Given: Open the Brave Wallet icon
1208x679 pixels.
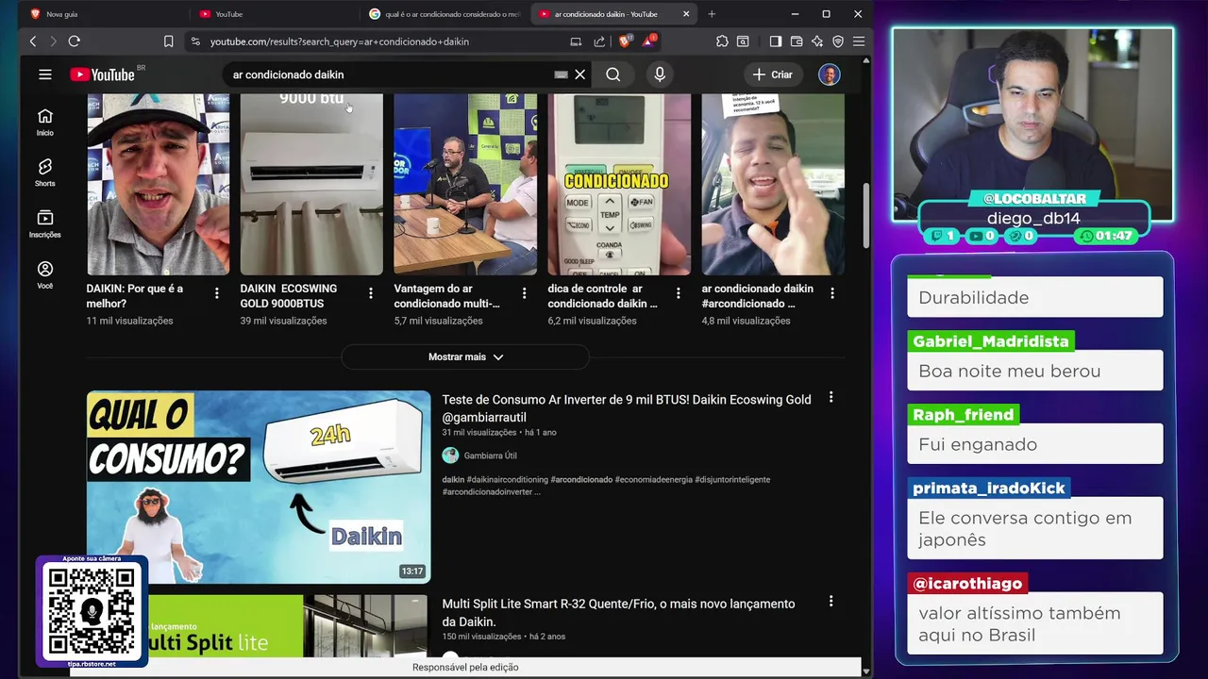Looking at the screenshot, I should 797,41.
